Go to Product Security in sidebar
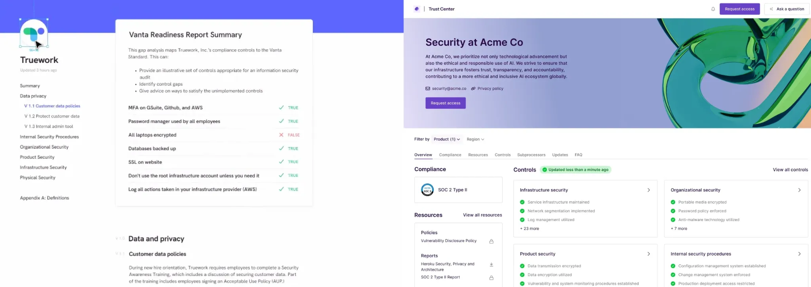This screenshot has height=287, width=811. tap(37, 157)
